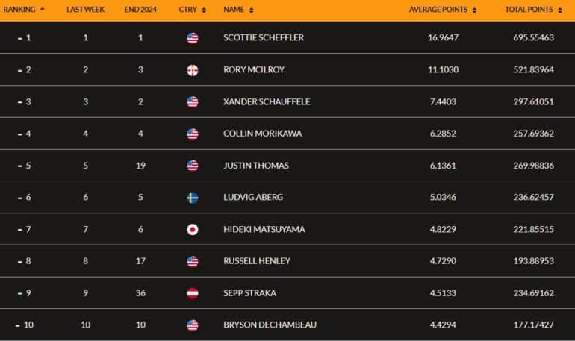Viewport: 575px width, 341px height.
Task: Click Total Points sort arrows
Action: pyautogui.click(x=560, y=10)
